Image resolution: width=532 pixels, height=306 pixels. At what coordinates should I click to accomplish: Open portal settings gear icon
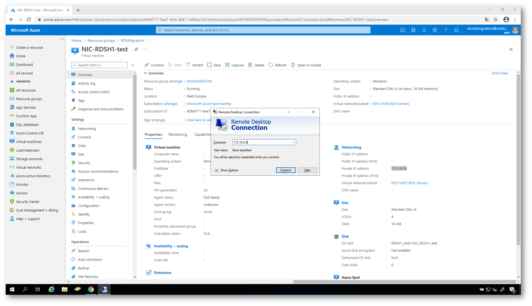pyautogui.click(x=435, y=30)
